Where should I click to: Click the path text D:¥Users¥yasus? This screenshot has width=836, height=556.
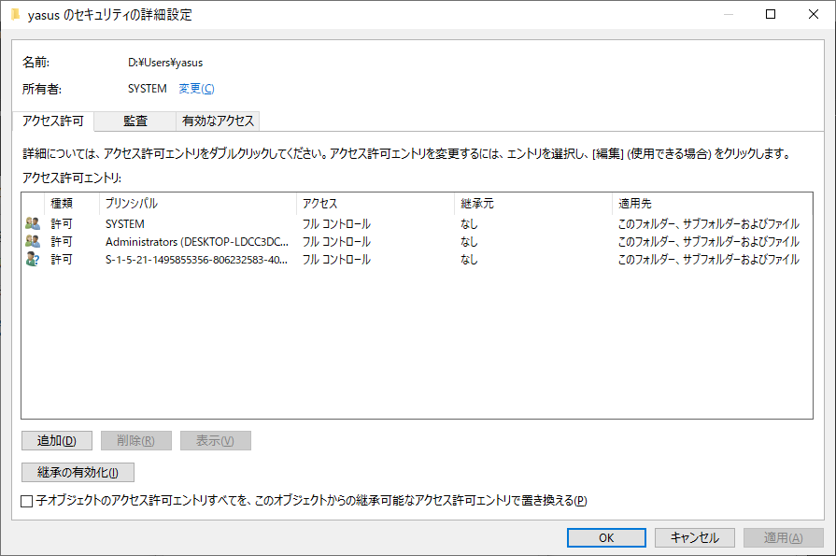[165, 63]
